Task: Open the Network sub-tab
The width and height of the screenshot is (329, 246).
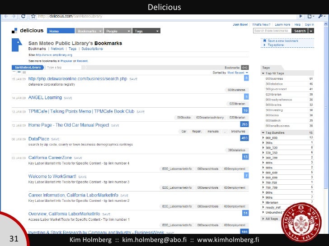Action: pyautogui.click(x=57, y=49)
